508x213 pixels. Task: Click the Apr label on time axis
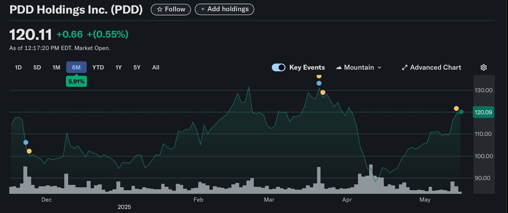(347, 200)
